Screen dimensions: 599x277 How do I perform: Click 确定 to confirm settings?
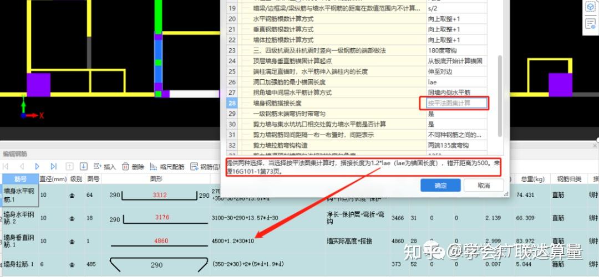point(440,186)
